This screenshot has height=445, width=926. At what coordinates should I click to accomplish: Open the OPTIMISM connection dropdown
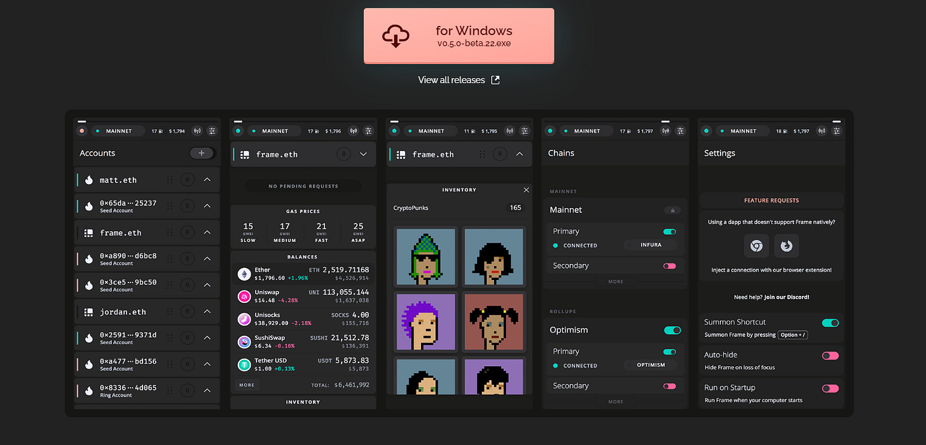650,365
